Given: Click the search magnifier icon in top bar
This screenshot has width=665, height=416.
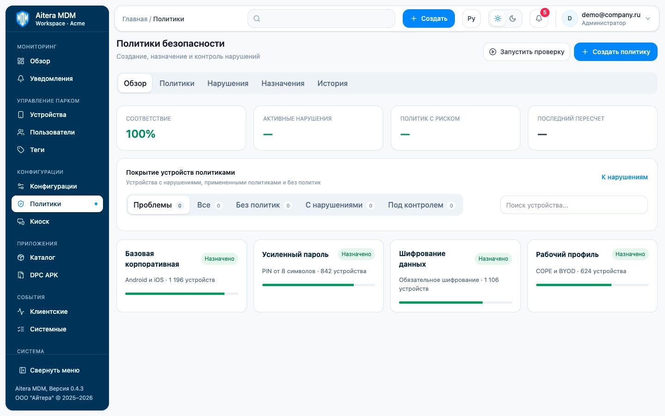Looking at the screenshot, I should pos(257,18).
